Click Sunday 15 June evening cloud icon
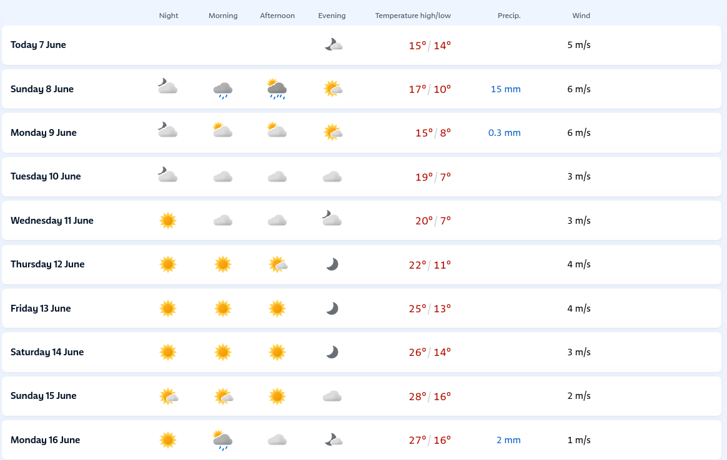 (332, 396)
